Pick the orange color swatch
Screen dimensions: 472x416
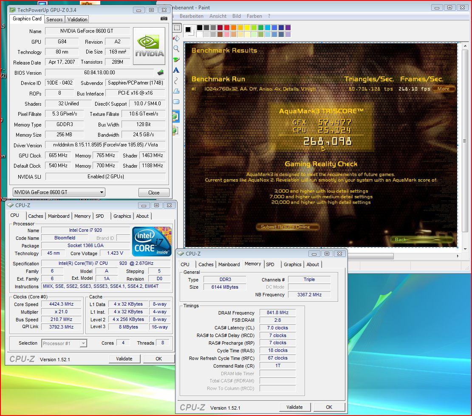[x=234, y=27]
